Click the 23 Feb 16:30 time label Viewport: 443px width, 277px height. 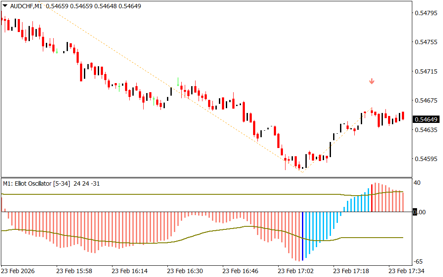[185, 271]
